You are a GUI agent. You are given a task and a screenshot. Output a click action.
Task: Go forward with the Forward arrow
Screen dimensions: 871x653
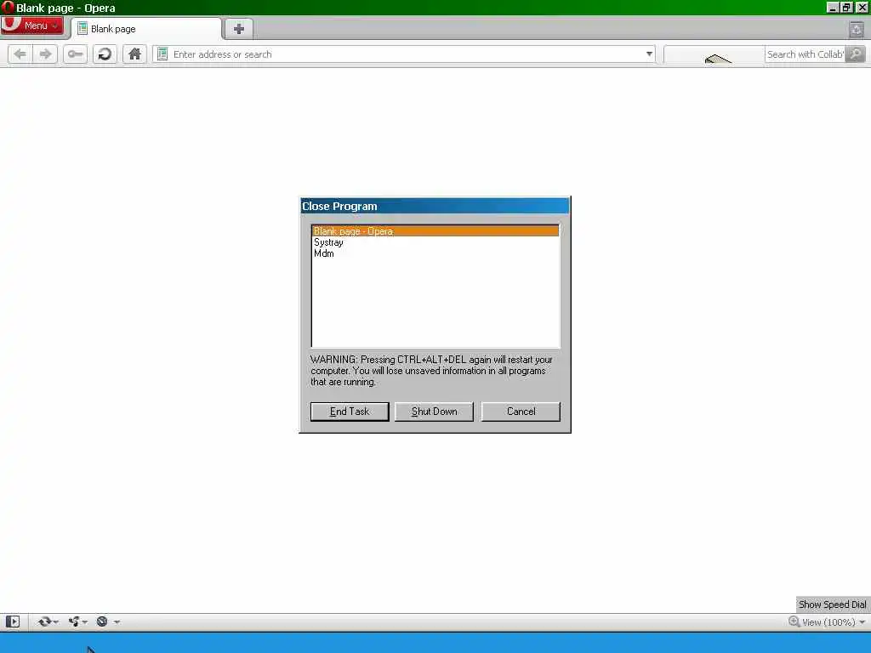45,54
